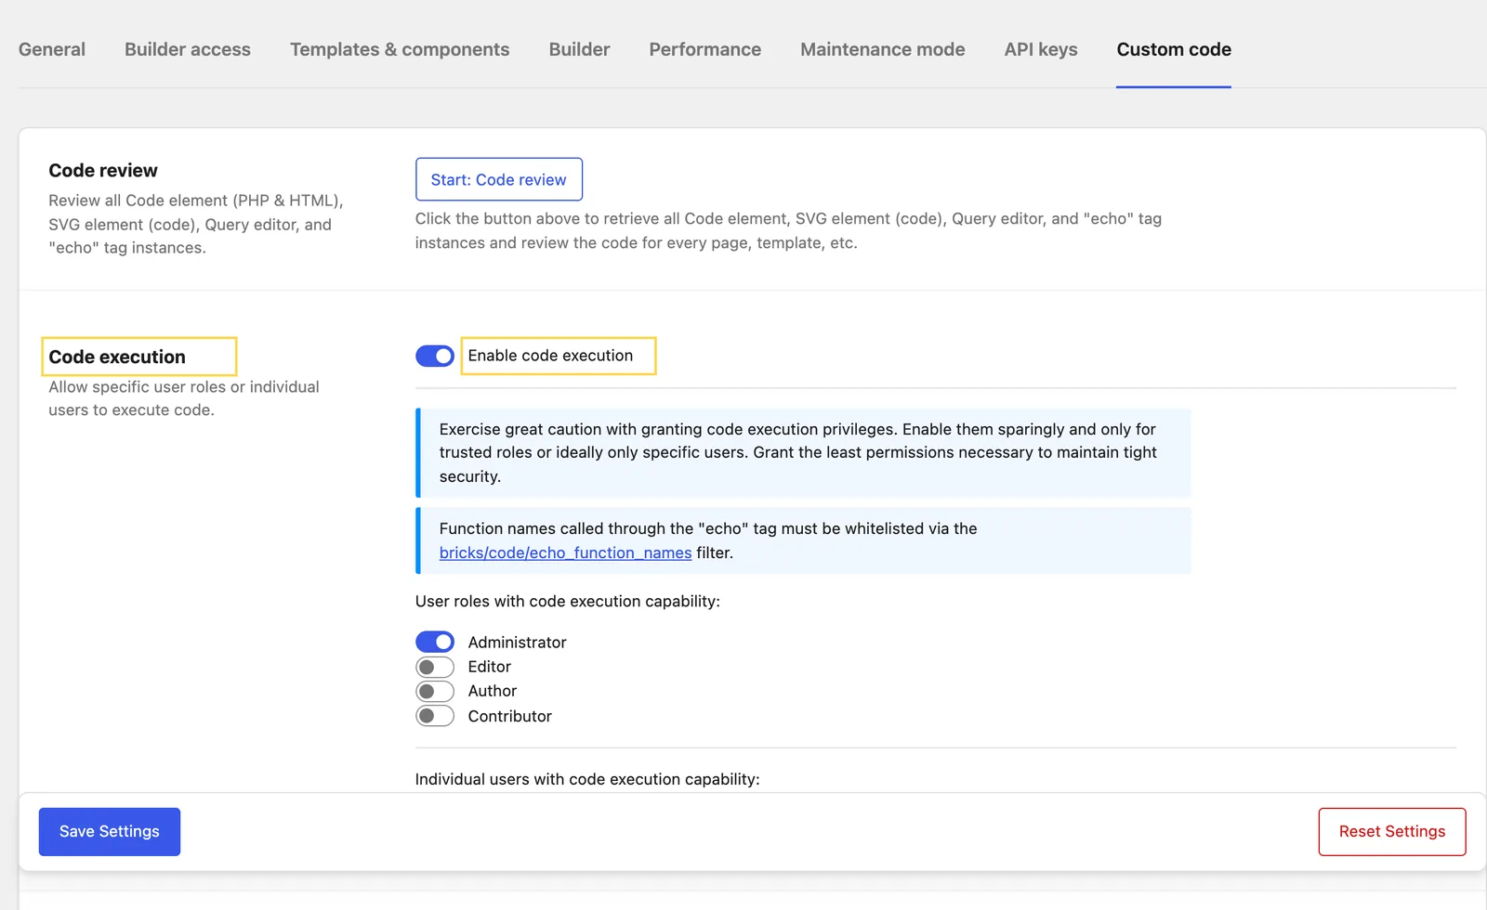
Task: Click Start: Code review button
Action: [499, 179]
